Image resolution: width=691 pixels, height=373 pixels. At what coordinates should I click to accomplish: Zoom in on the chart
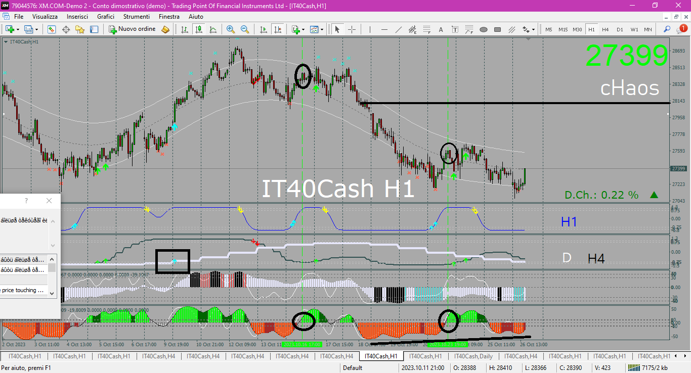pos(231,29)
